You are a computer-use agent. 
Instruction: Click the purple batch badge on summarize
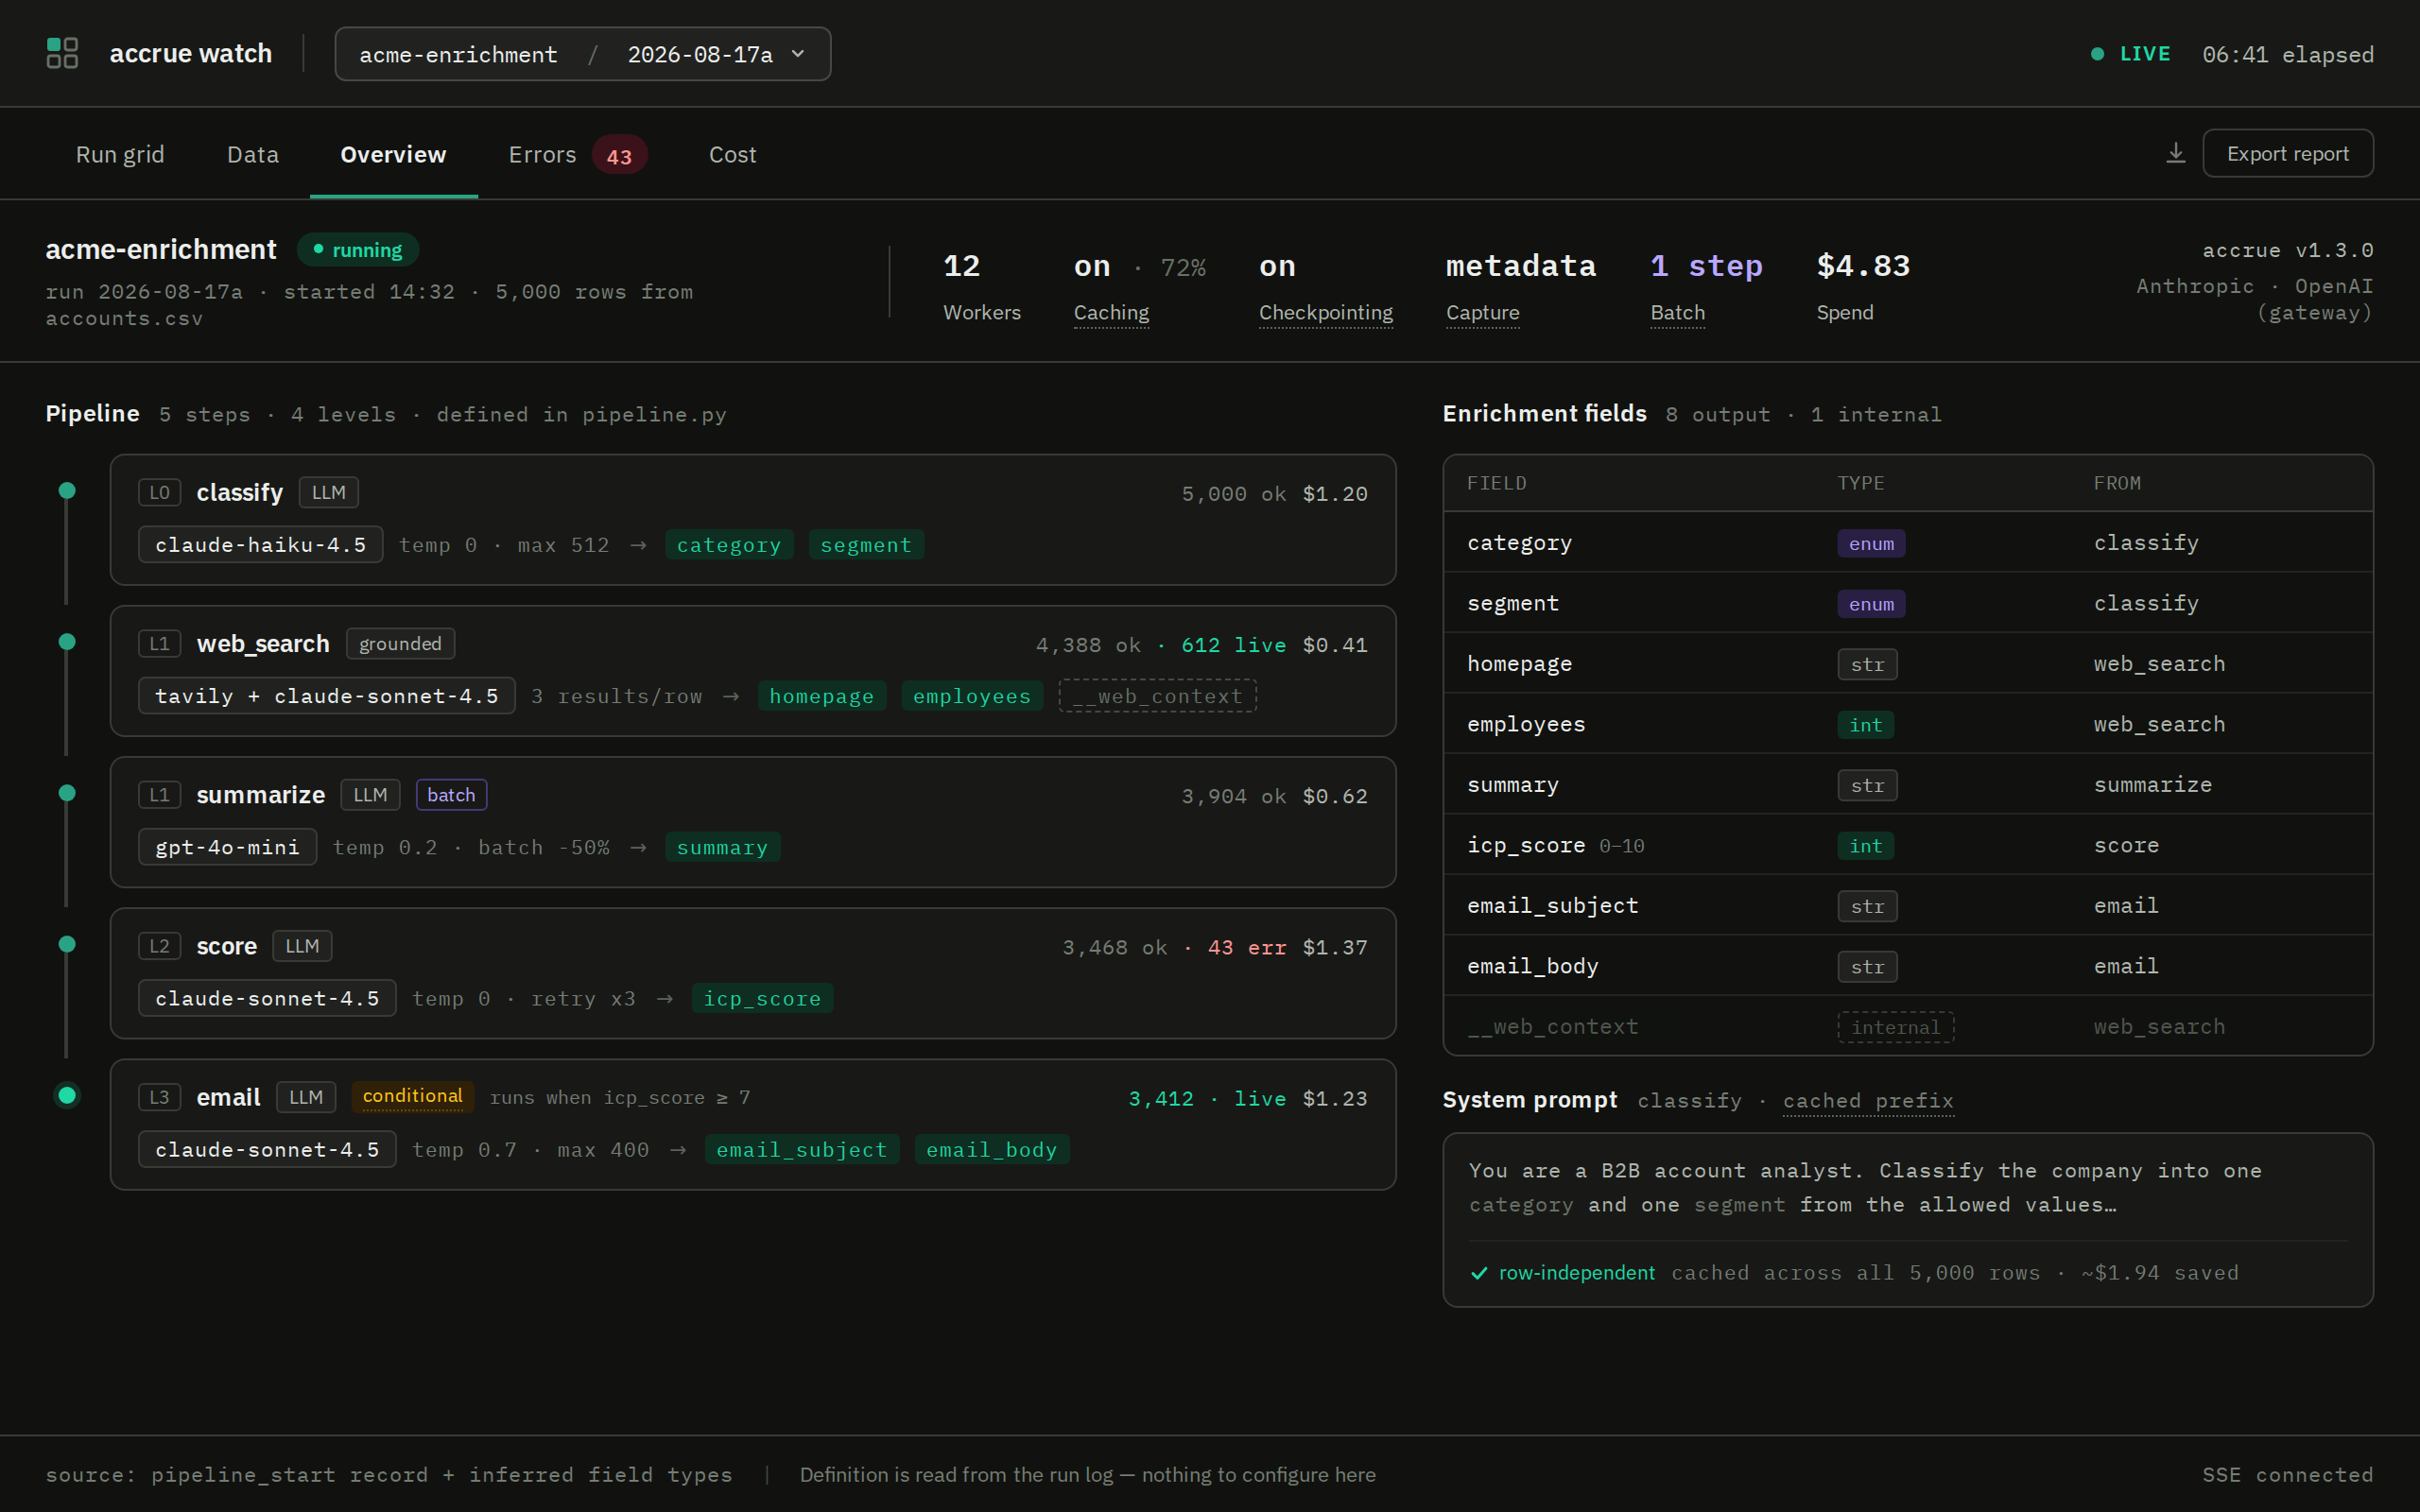point(451,795)
